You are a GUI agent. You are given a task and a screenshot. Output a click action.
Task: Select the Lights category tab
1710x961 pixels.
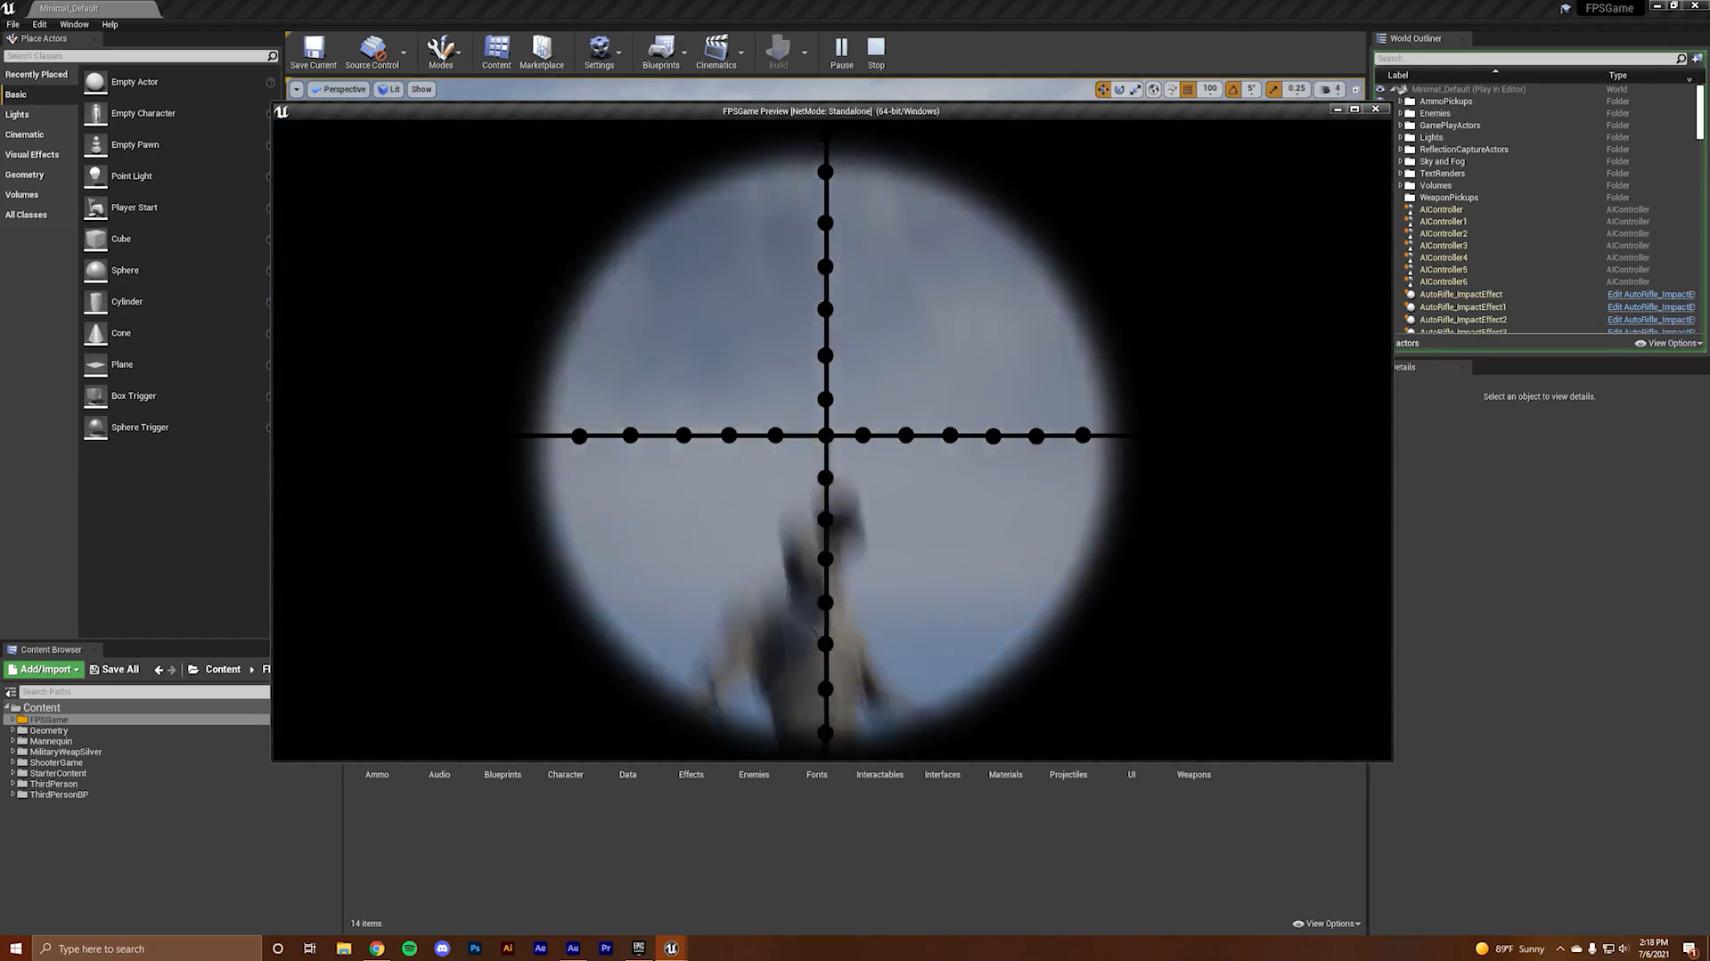[x=17, y=115]
